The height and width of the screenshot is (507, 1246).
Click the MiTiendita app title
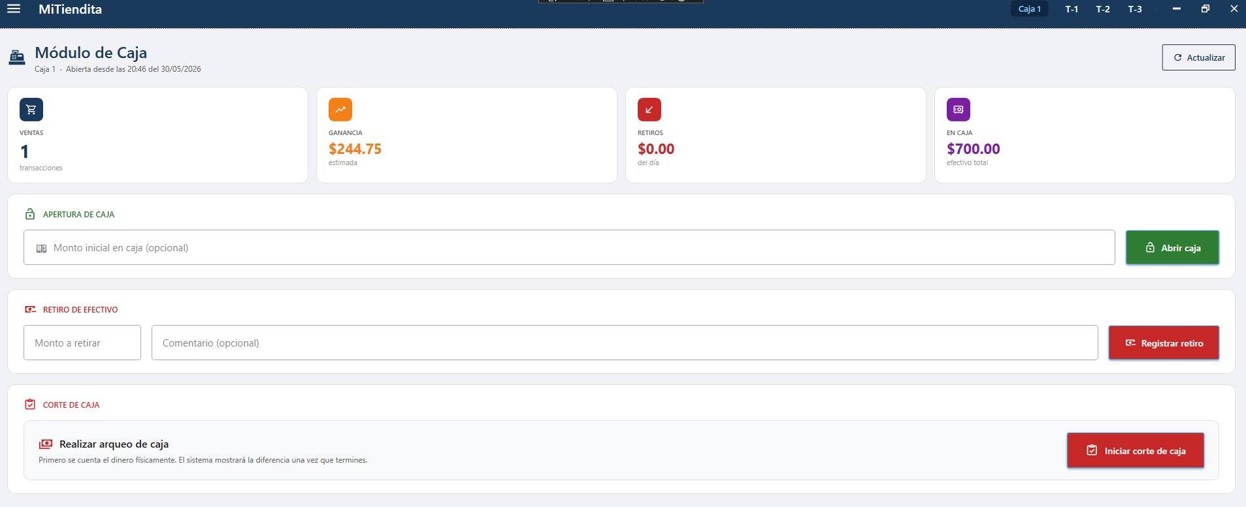pos(70,9)
